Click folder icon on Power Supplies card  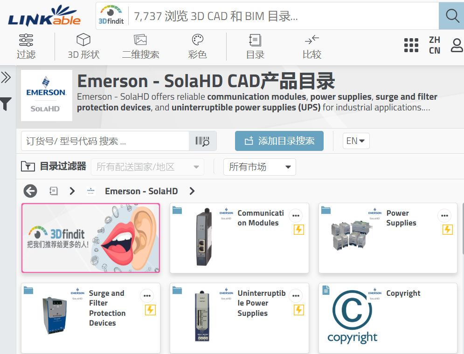click(326, 210)
